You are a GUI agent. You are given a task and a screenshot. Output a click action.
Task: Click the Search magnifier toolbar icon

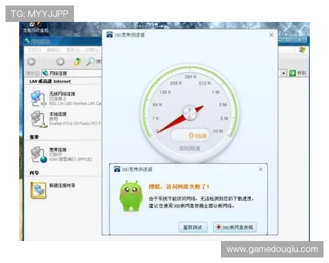[x=90, y=61]
